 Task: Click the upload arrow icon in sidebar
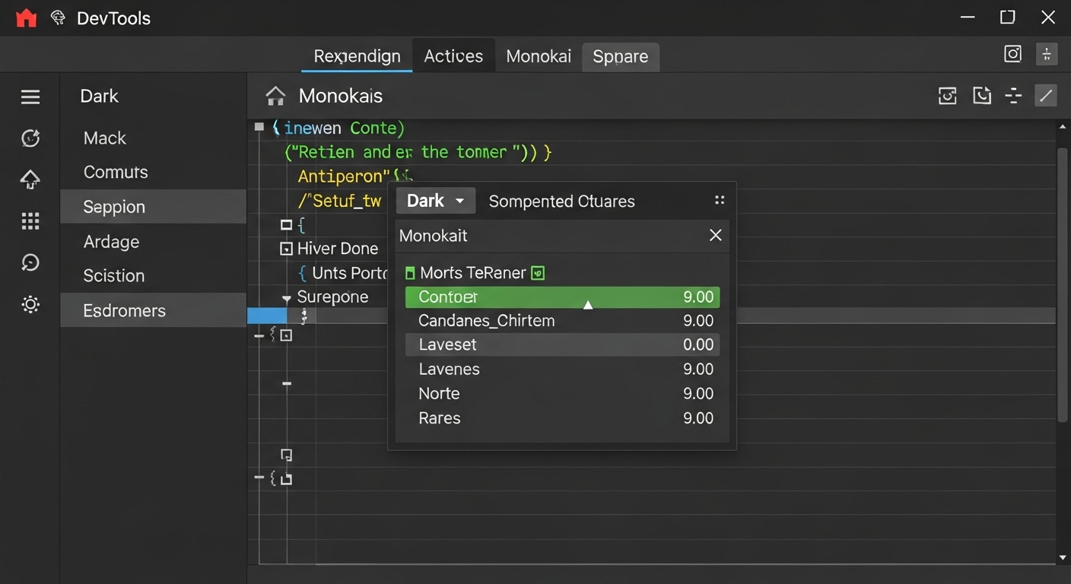pos(30,179)
